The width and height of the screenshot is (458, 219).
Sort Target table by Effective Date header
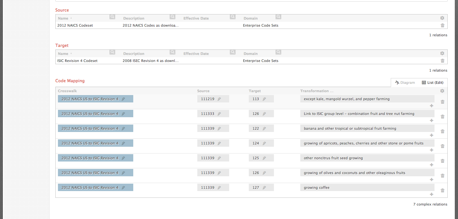pos(196,54)
